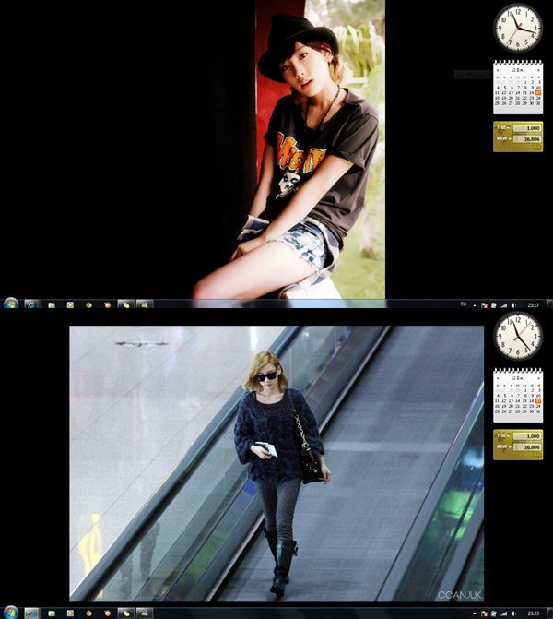This screenshot has height=619, width=553.
Task: Open the 23:23 taskbar clock
Action: pos(534,613)
